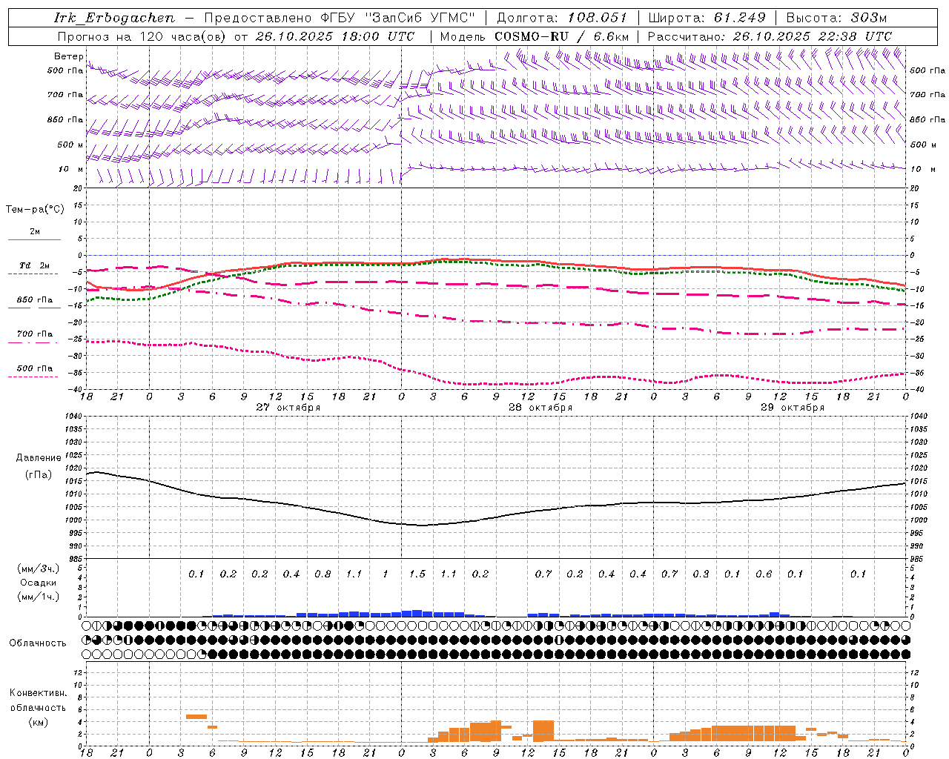Click the 'Облачность' cloud cover label
This screenshot has height=759, width=949.
pyautogui.click(x=38, y=643)
